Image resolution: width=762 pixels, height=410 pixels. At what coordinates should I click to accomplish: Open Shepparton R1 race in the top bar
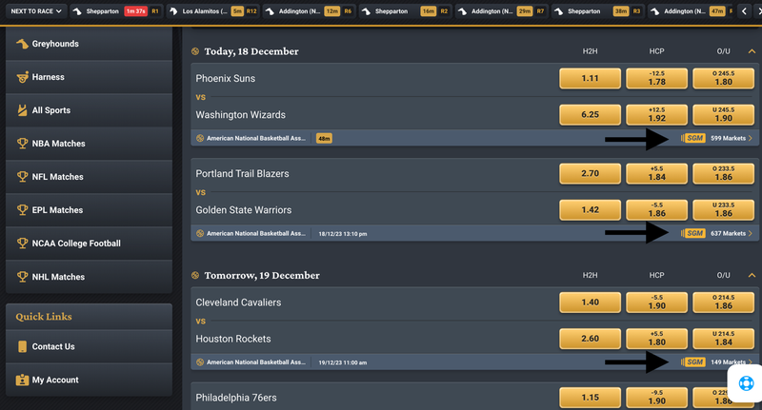point(115,11)
